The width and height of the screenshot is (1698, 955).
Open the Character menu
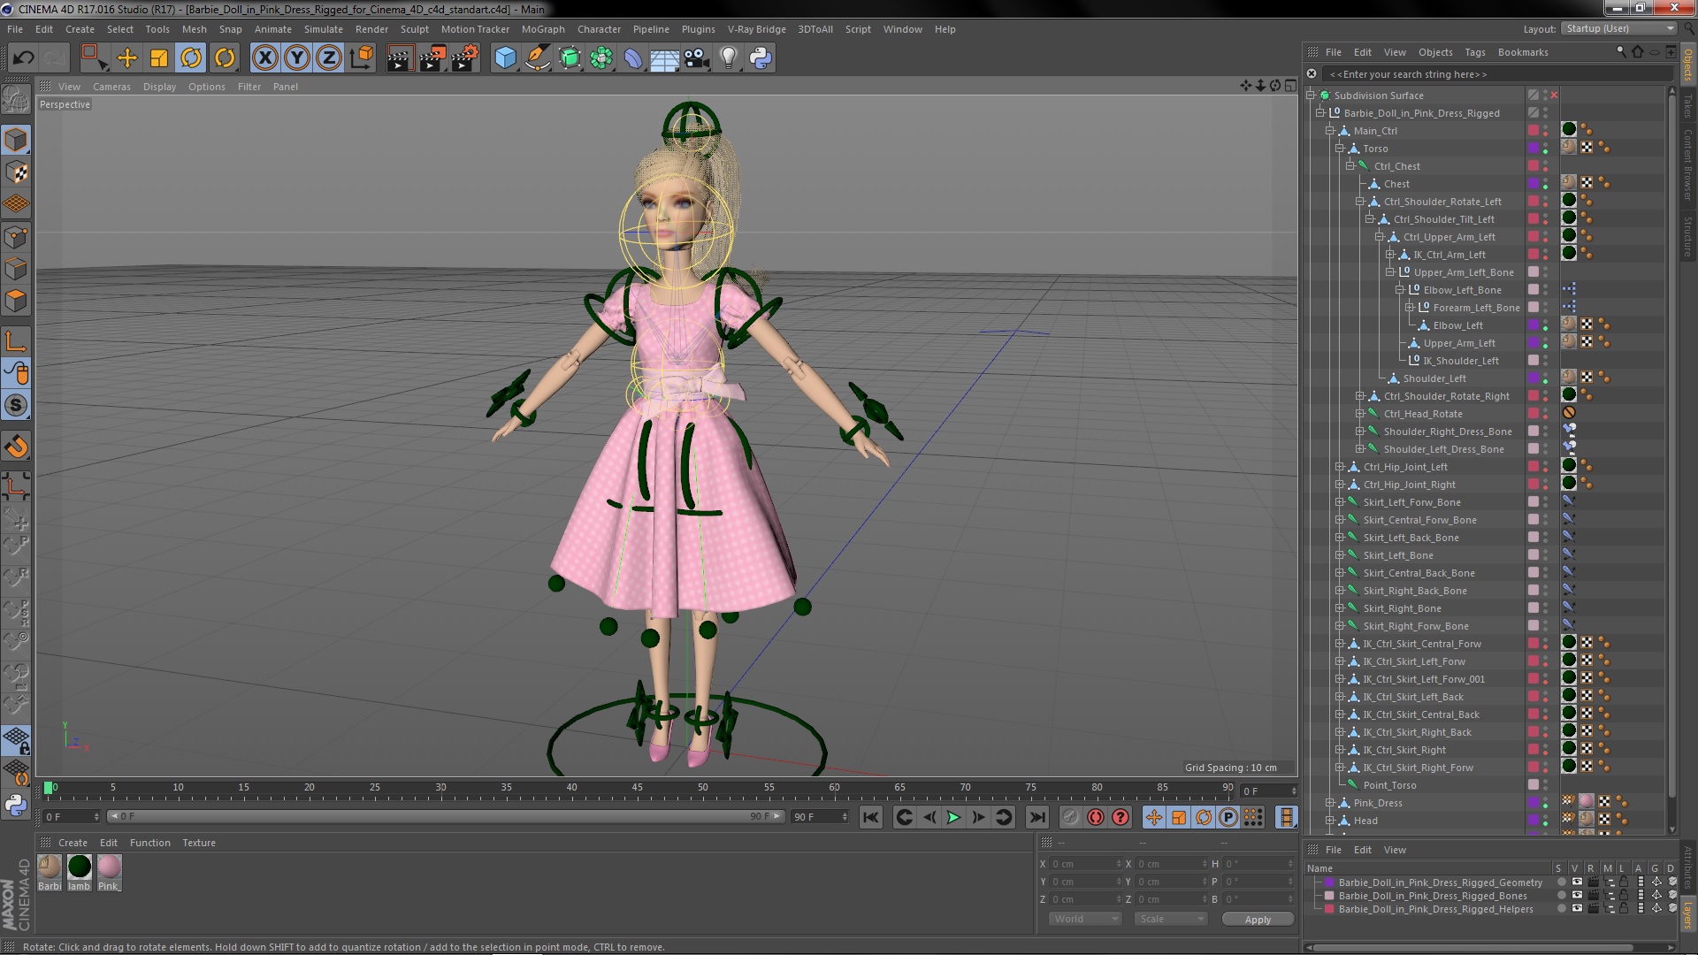[599, 29]
